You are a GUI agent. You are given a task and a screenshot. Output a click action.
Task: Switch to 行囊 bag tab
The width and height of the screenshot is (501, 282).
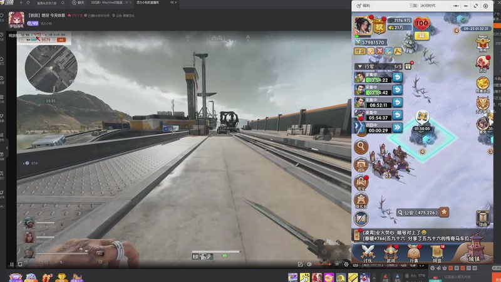414,254
